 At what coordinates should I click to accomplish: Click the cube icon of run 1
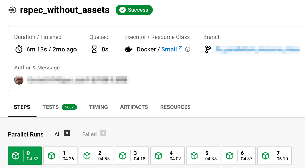52,156
